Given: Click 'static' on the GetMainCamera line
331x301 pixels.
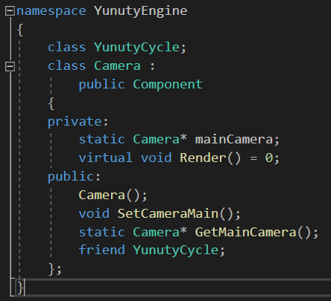Looking at the screenshot, I should point(101,233).
